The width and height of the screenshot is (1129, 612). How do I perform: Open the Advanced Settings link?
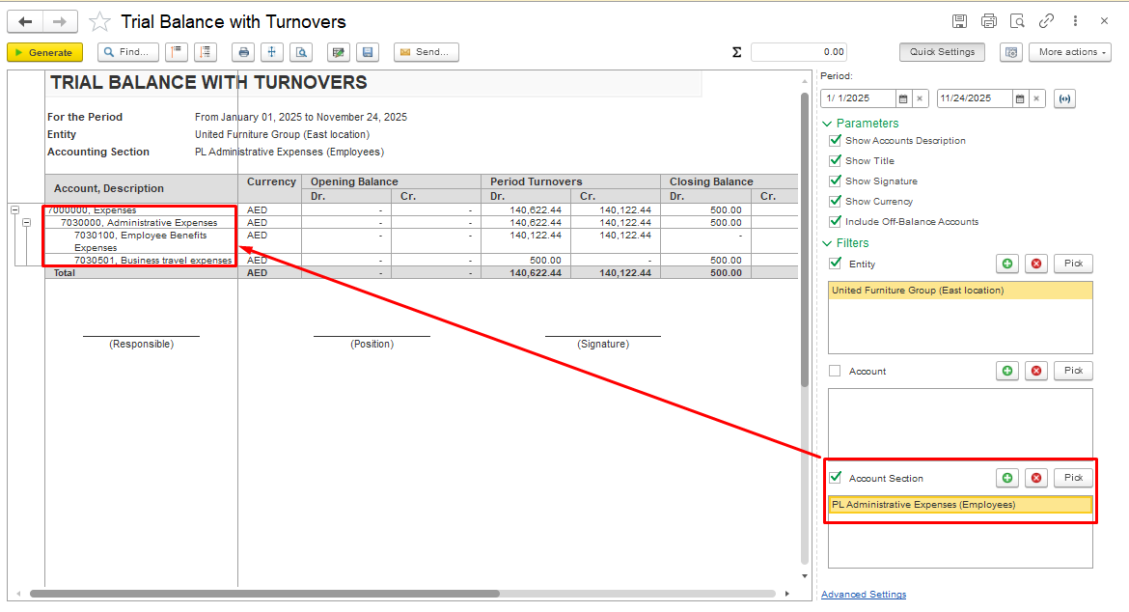coord(863,595)
